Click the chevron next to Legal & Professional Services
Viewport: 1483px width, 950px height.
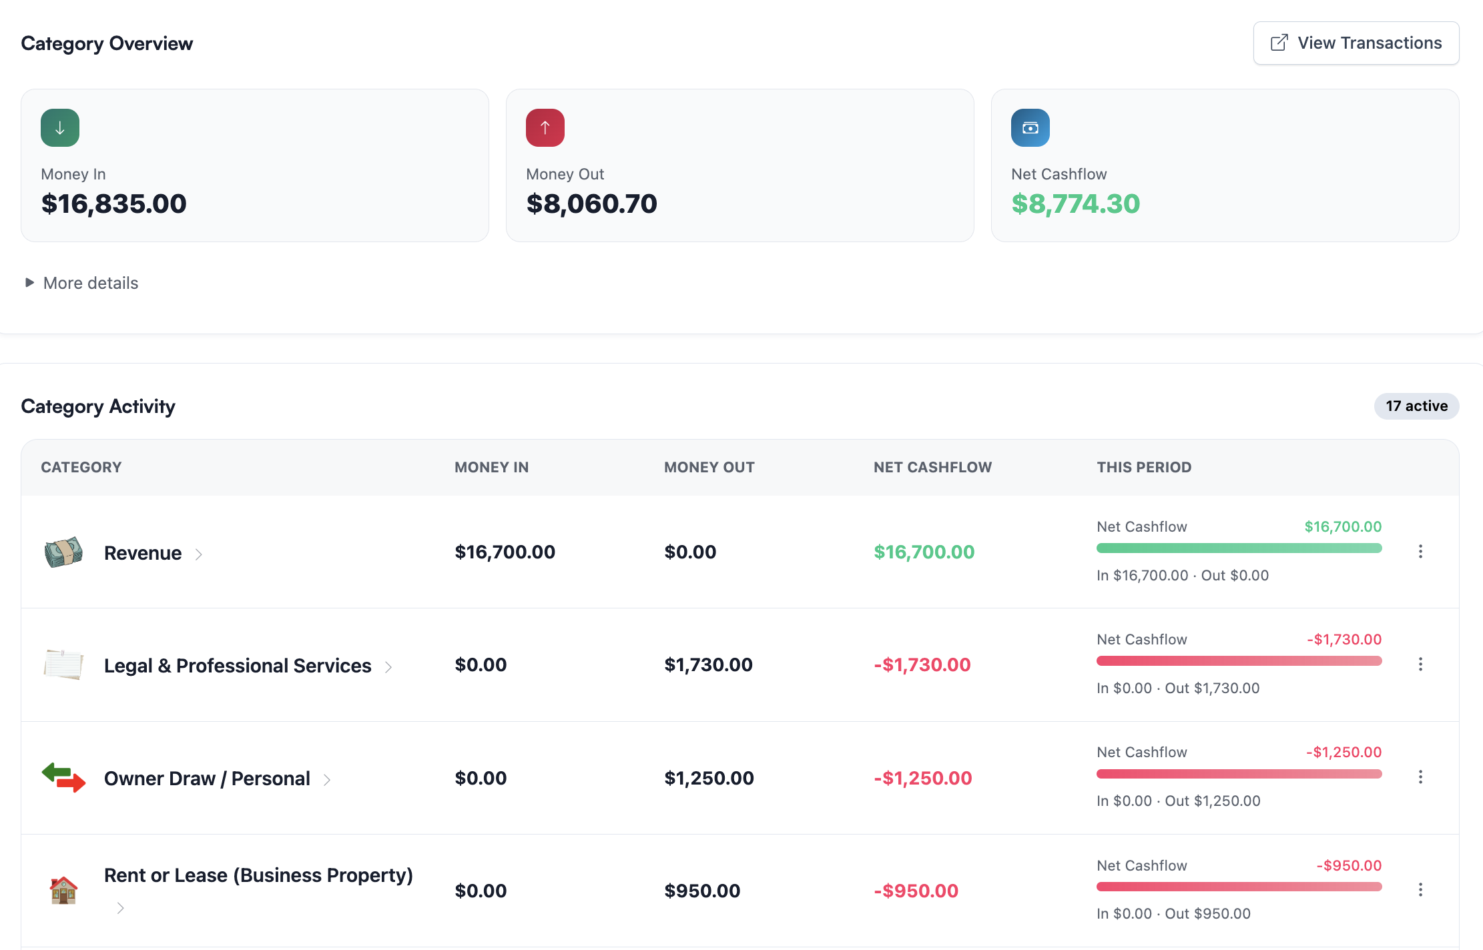pyautogui.click(x=388, y=667)
